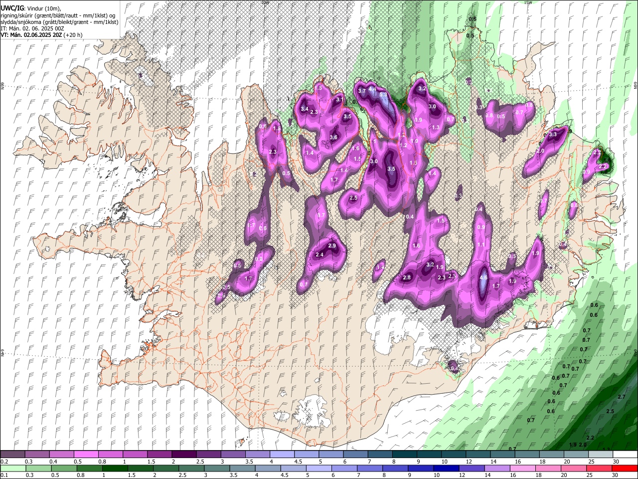
Task: Click the dark navy blue rain legend swatch
Action: coord(446,469)
